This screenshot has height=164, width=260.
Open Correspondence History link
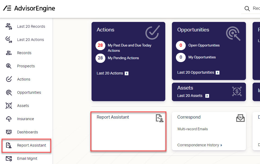[x=198, y=145]
